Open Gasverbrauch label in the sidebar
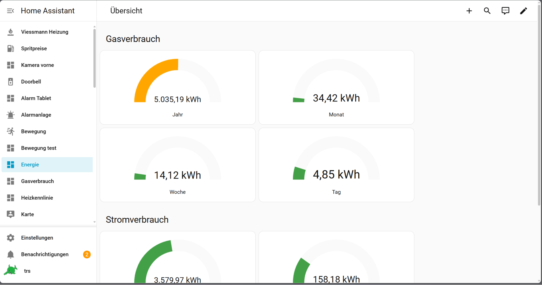Screen dimensions: 542x285 click(x=37, y=181)
